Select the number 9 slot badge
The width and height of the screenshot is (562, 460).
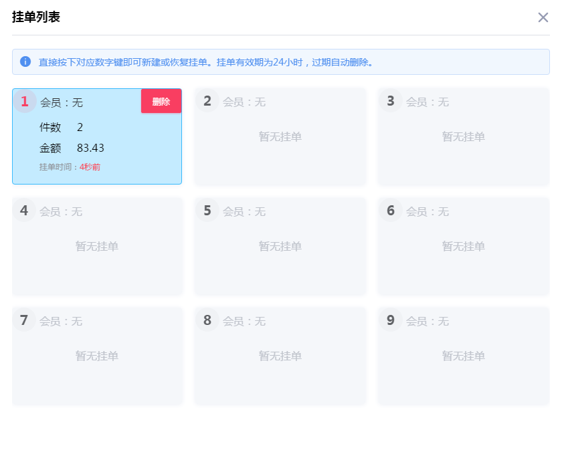point(391,320)
